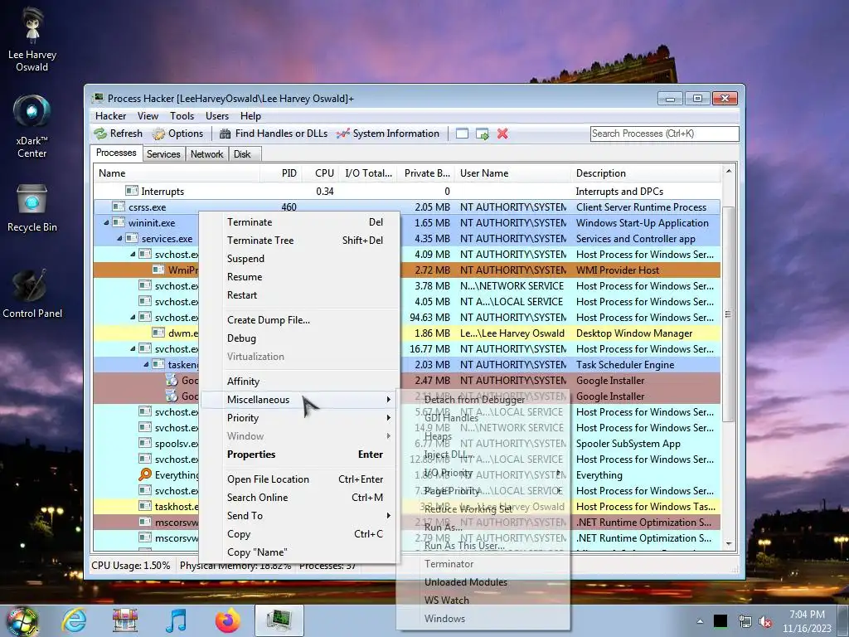This screenshot has height=637, width=849.
Task: Open Properties from context menu
Action: [x=299, y=455]
